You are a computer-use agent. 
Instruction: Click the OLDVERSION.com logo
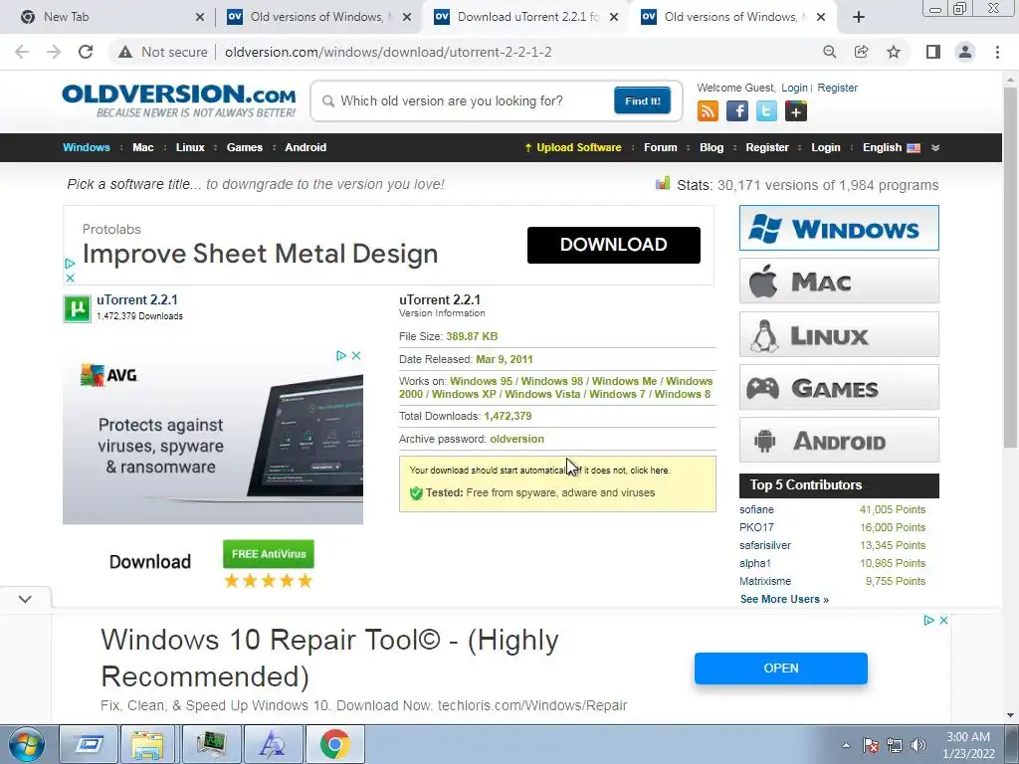coord(179,100)
